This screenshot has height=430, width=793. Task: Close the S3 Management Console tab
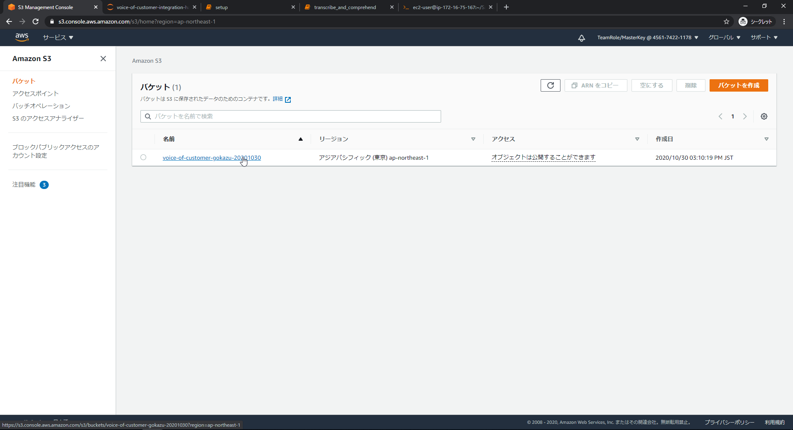96,7
